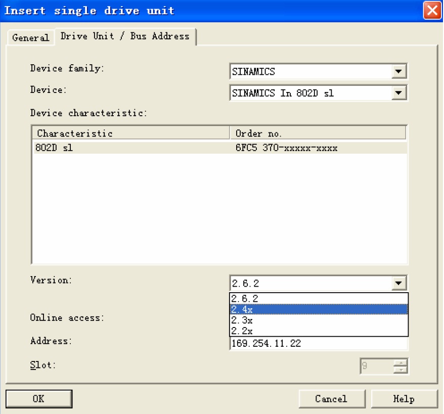
Task: Click the 6FC5 370-xxxxx-xxxx order number cell
Action: 286,148
